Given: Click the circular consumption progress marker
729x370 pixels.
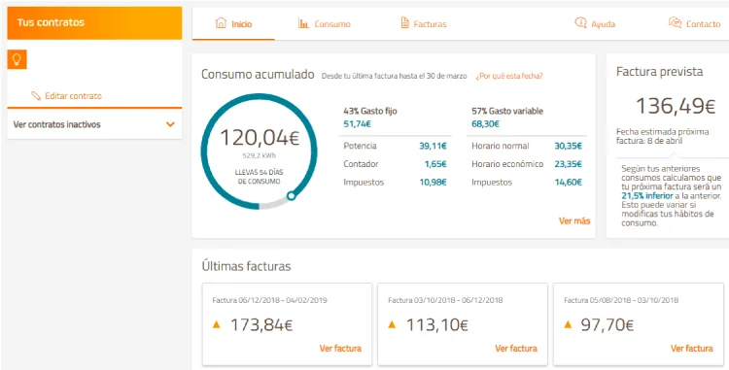Looking at the screenshot, I should [x=291, y=196].
